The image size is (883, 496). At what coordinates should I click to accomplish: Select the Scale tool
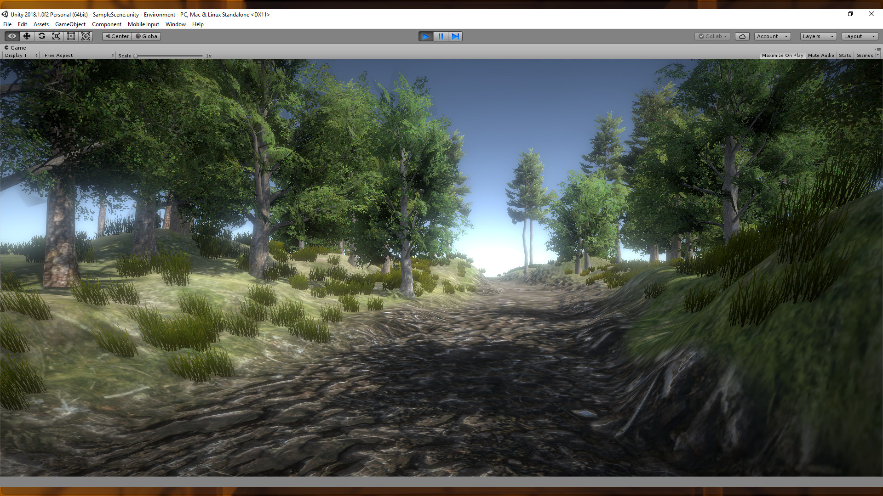tap(56, 36)
